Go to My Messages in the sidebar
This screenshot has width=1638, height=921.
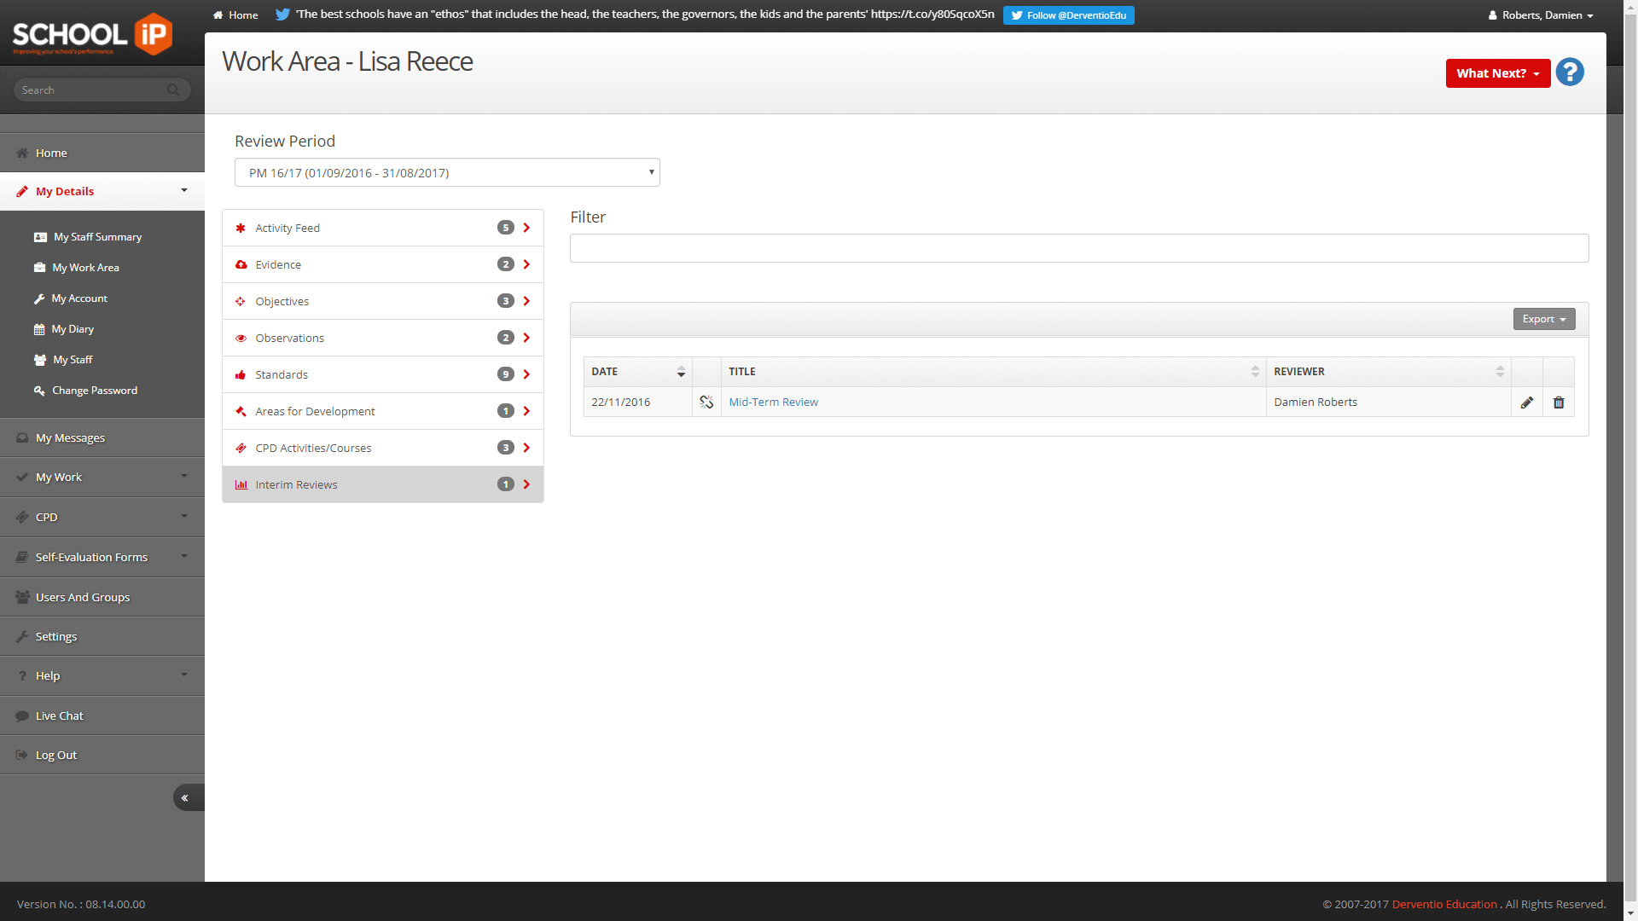click(102, 437)
